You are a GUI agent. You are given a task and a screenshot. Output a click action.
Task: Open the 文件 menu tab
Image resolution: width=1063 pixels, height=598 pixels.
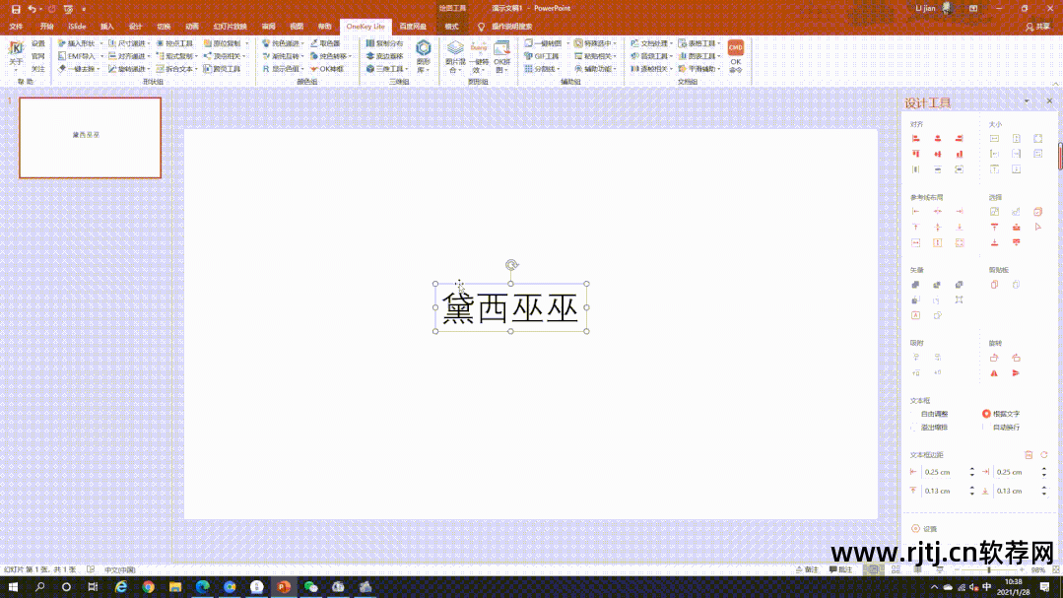click(x=16, y=27)
